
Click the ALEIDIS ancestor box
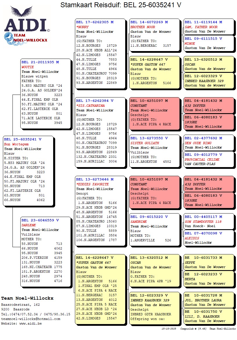208,238
